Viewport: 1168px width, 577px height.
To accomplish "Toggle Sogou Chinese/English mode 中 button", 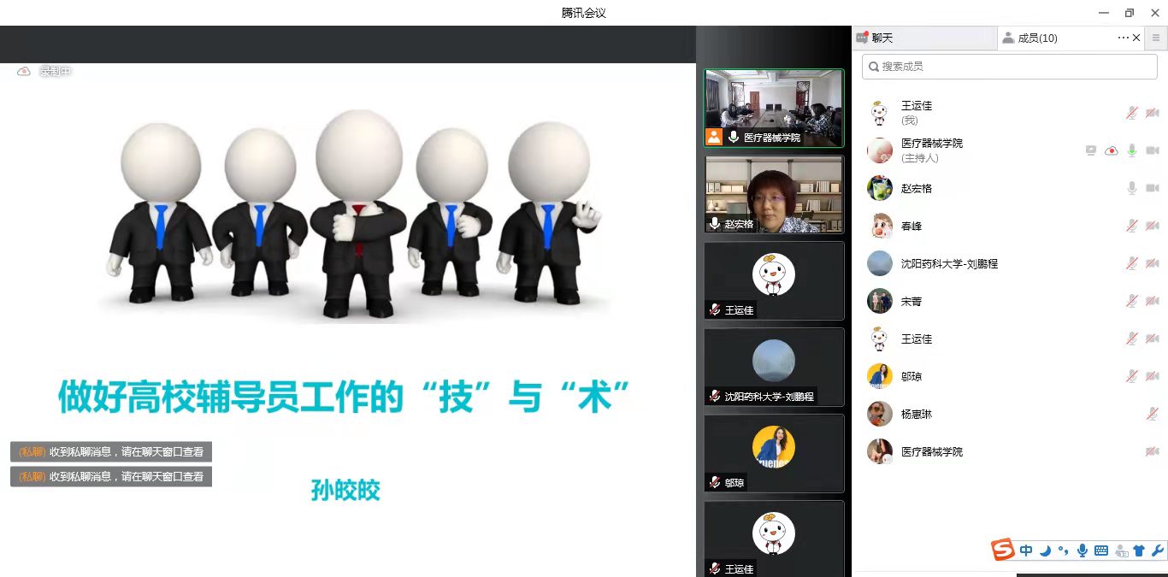I will click(x=1026, y=551).
